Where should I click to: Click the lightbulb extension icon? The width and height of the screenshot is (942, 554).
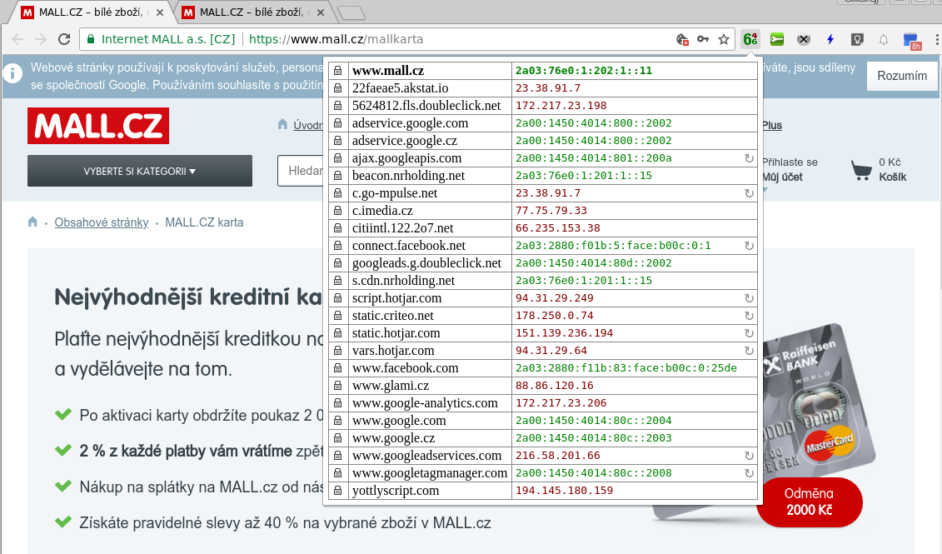pyautogui.click(x=857, y=40)
